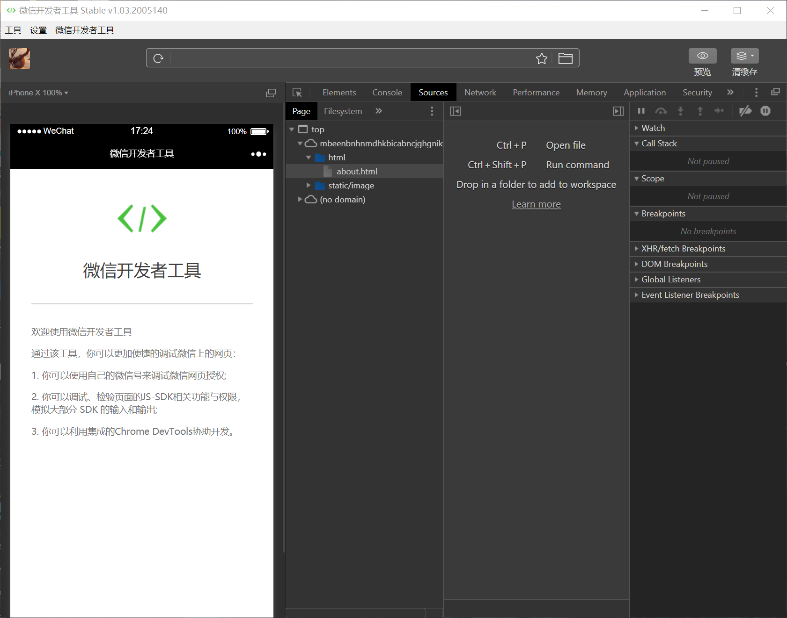Click the step into function icon

coord(681,111)
